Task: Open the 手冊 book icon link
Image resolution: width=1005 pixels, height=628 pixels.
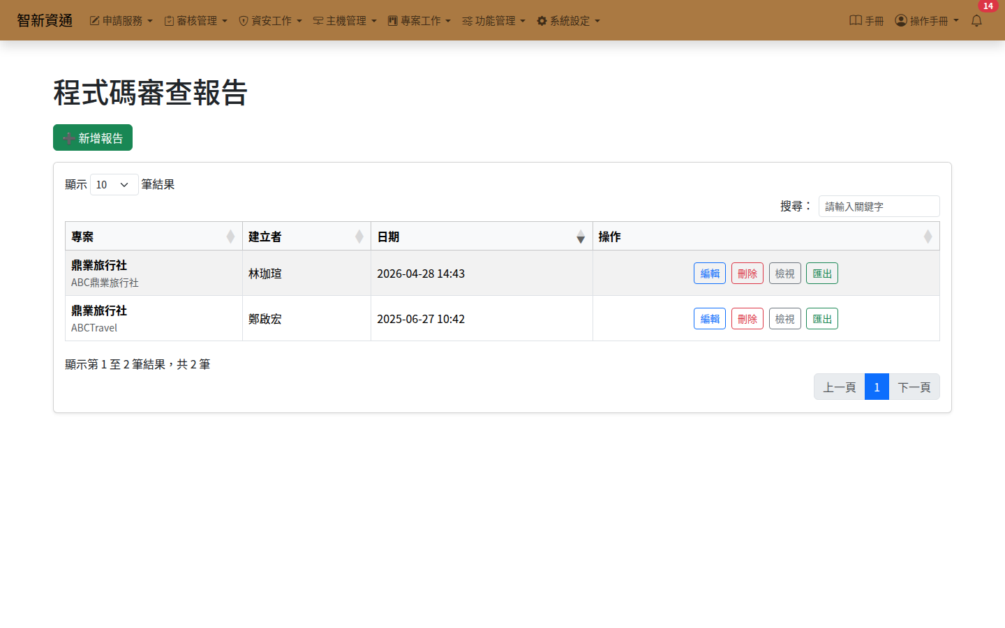Action: [856, 20]
